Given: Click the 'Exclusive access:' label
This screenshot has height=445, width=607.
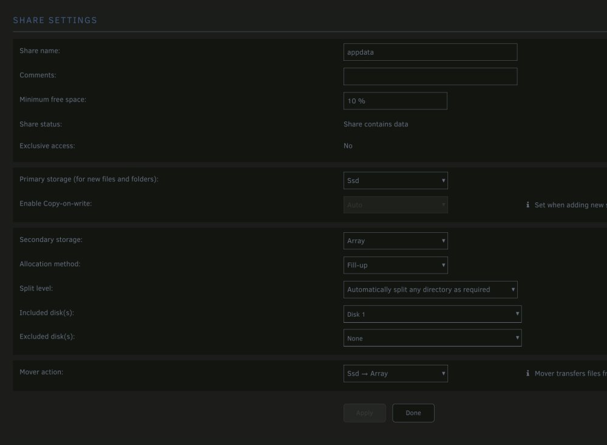Looking at the screenshot, I should point(47,146).
